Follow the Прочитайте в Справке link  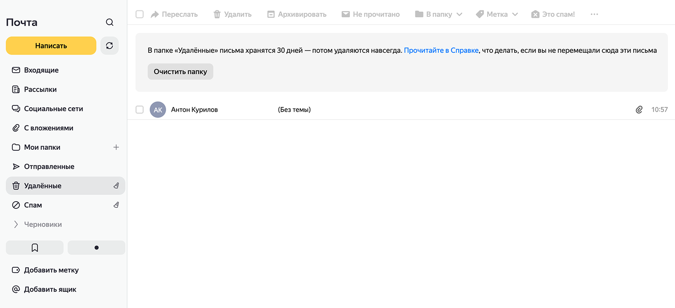click(x=441, y=51)
